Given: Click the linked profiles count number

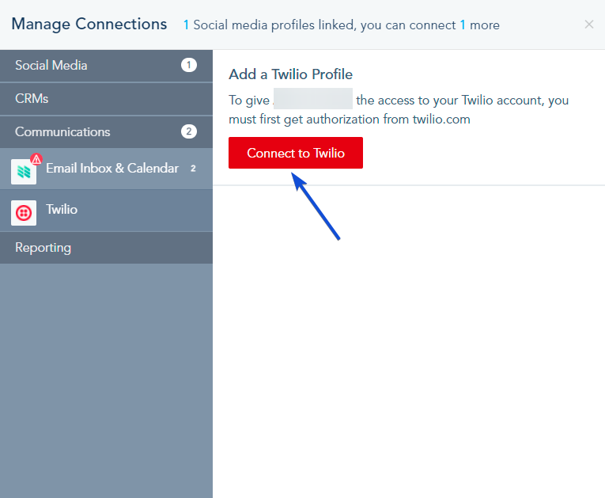Looking at the screenshot, I should [186, 25].
